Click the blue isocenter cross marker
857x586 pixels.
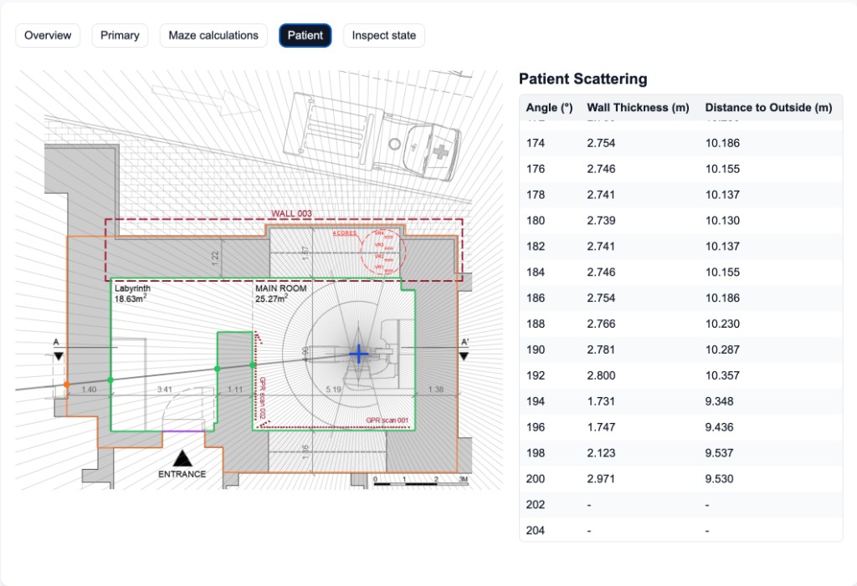click(x=358, y=354)
